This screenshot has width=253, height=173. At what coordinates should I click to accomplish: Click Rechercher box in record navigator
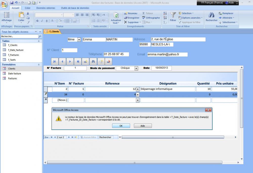pyautogui.click(x=106, y=137)
